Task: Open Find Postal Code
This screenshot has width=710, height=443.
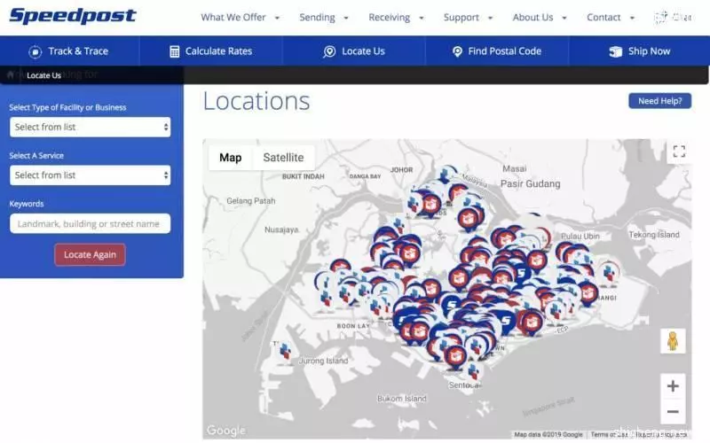Action: [497, 51]
